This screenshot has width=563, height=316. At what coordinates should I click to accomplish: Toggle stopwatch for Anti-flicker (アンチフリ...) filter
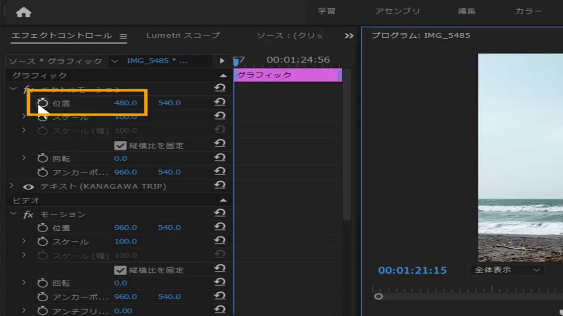[x=43, y=311]
